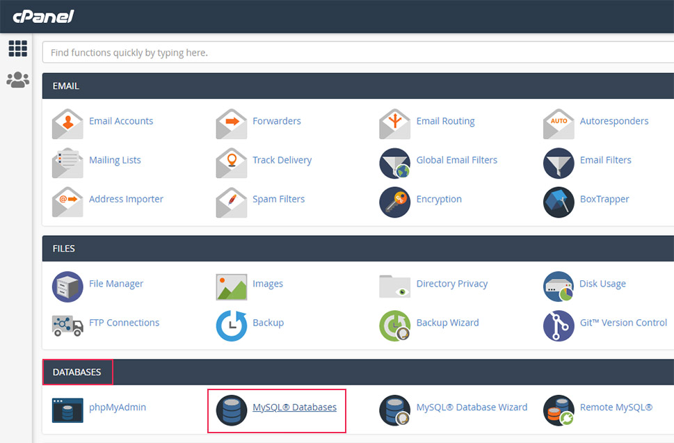Collapse the DATABASES section header
Viewport: 674px width, 443px height.
pyautogui.click(x=358, y=372)
